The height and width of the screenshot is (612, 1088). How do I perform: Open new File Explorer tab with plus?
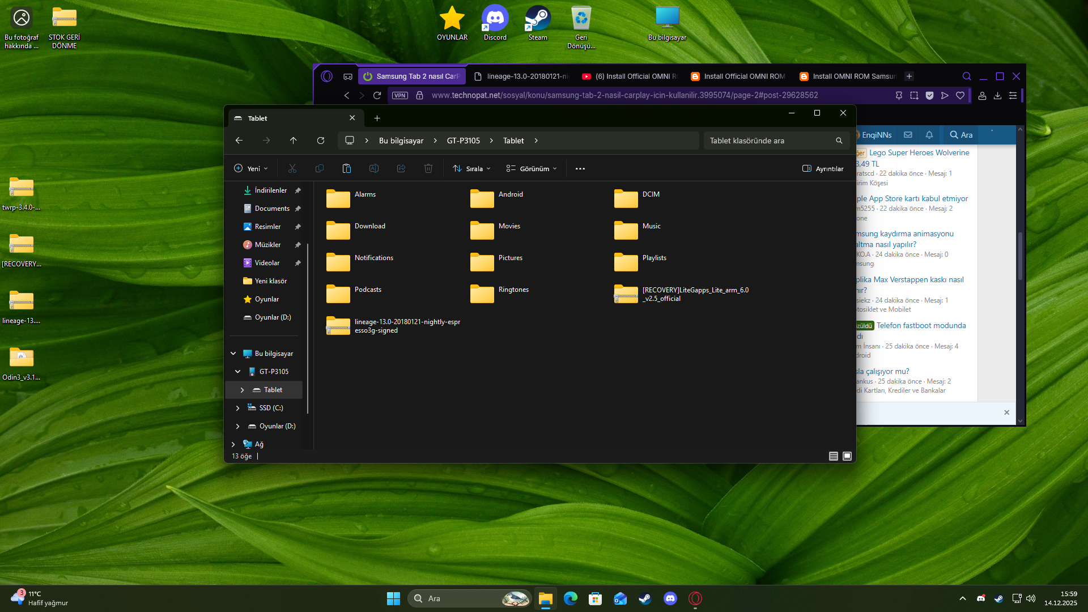point(377,118)
